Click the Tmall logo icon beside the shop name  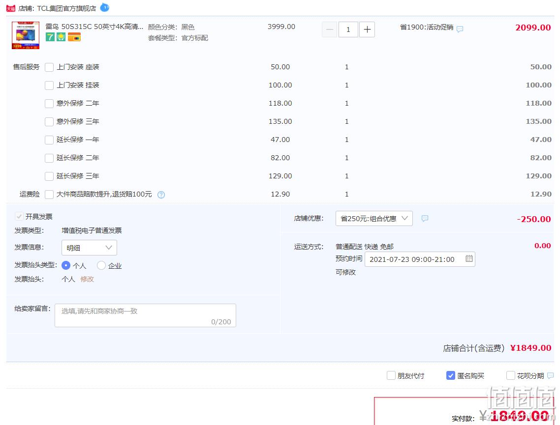11,8
